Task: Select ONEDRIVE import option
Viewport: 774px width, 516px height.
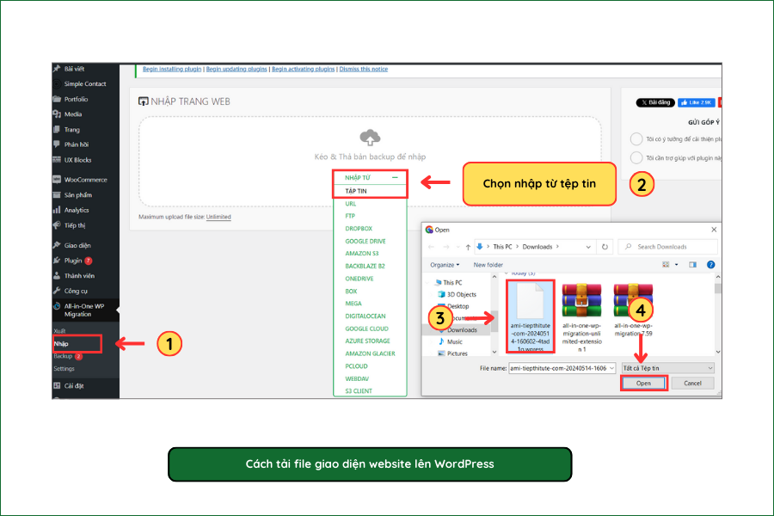Action: [x=359, y=279]
